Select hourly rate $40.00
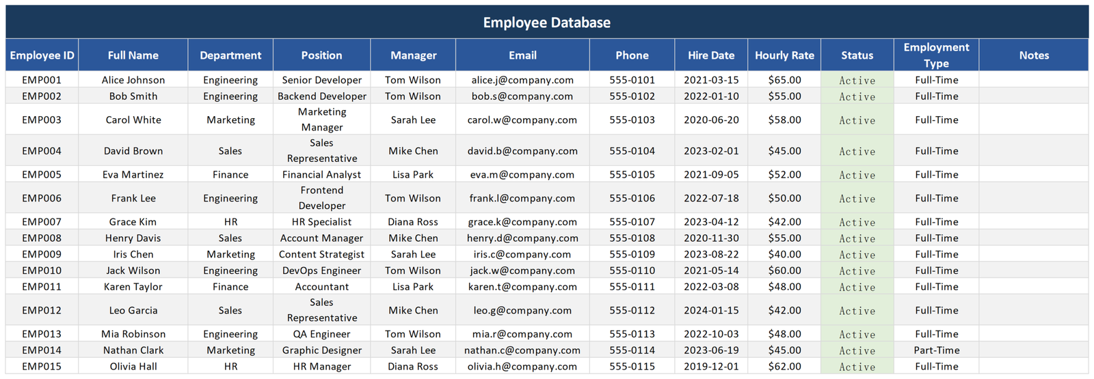Screen dimensions: 1094x379 784,254
